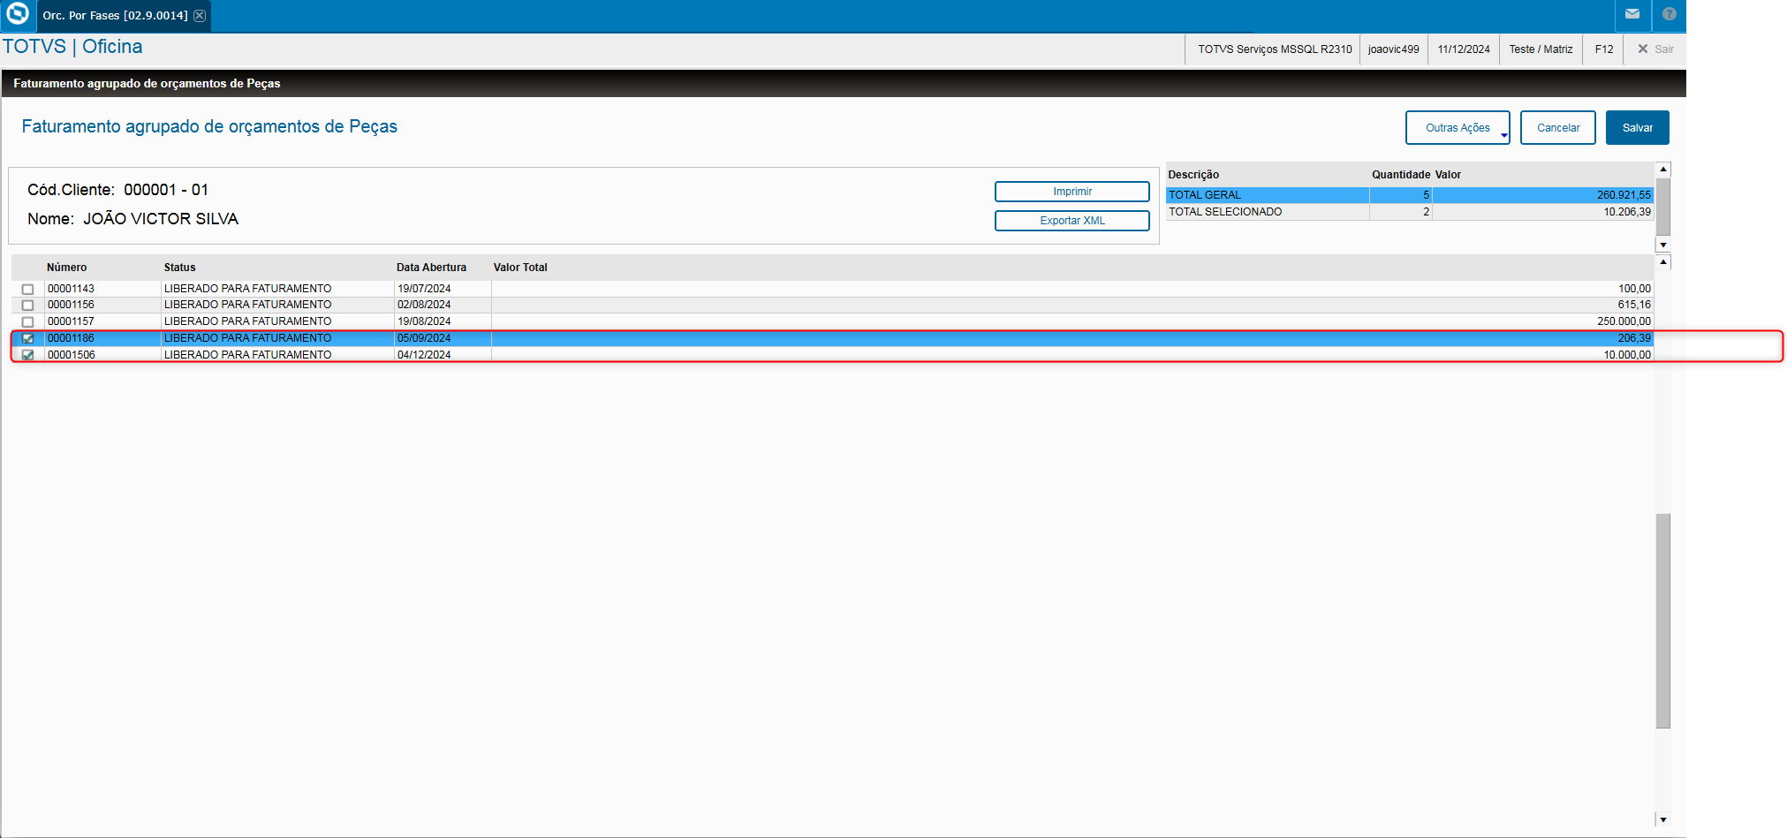Image resolution: width=1787 pixels, height=838 pixels.
Task: Click totals grid scroll up arrow
Action: (1663, 169)
